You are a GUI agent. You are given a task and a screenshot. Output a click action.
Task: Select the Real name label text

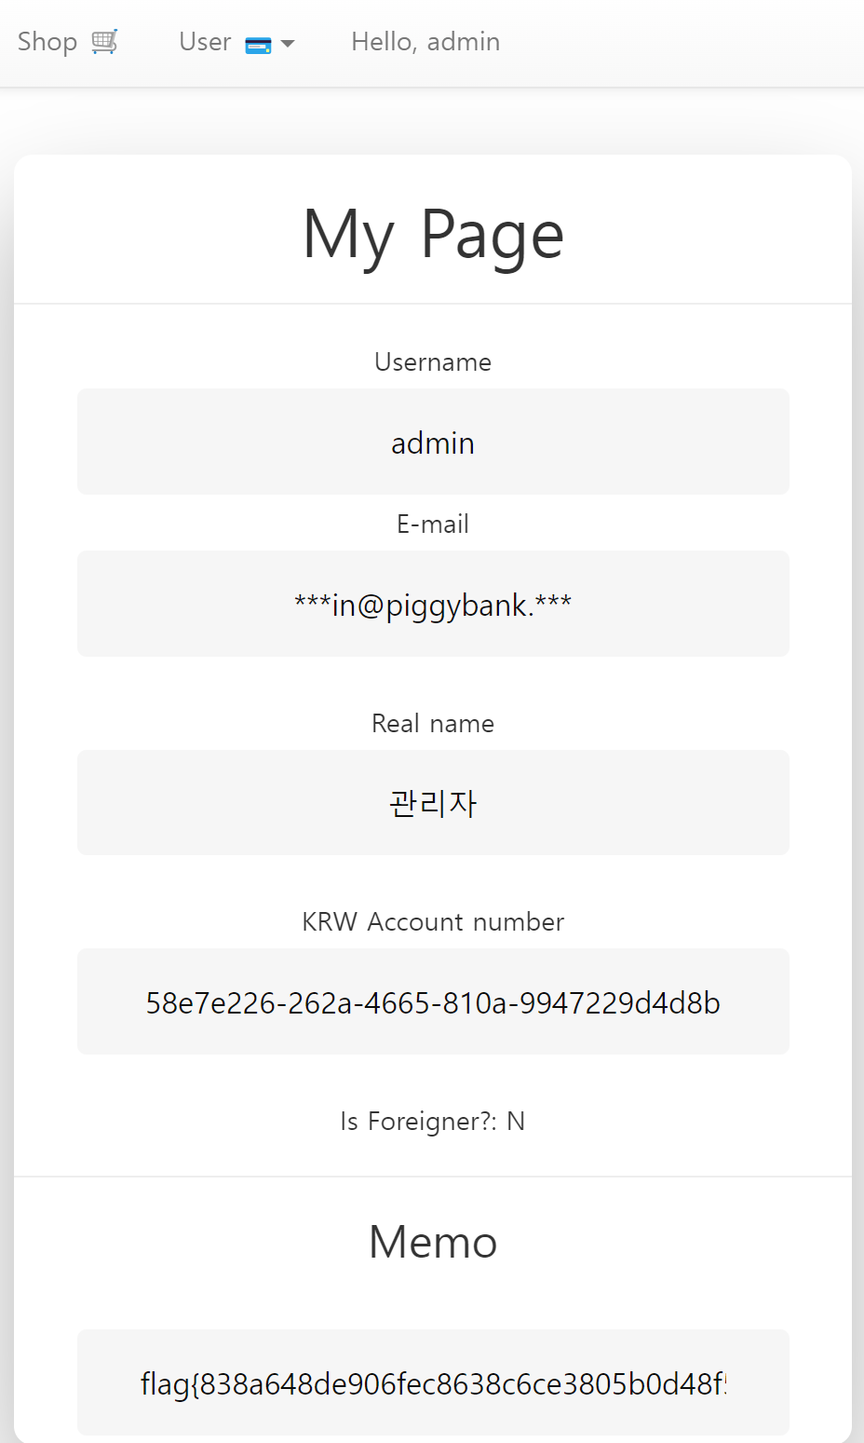pos(432,723)
